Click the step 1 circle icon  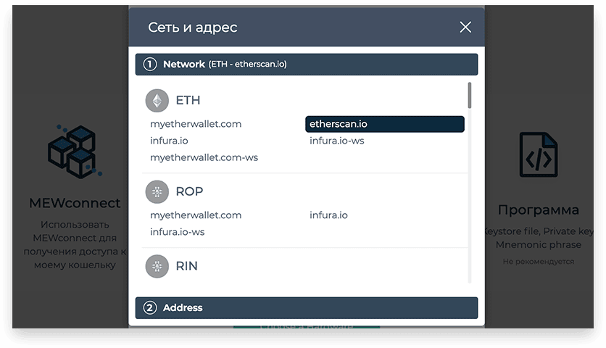(x=150, y=65)
